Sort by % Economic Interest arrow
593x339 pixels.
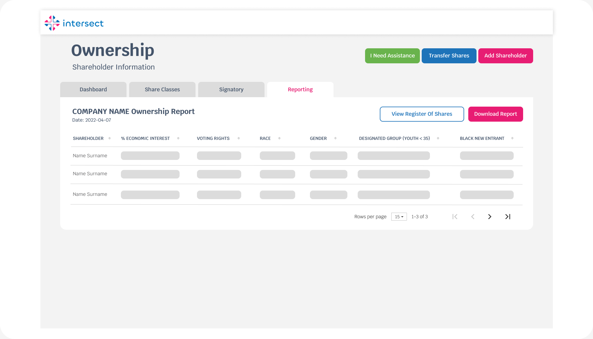coord(178,138)
